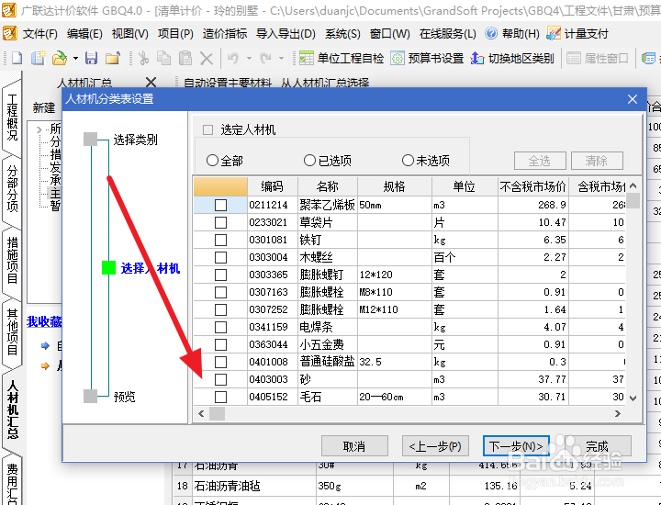
Task: Expand the first tree node arrow under 新建
Action: tap(39, 129)
